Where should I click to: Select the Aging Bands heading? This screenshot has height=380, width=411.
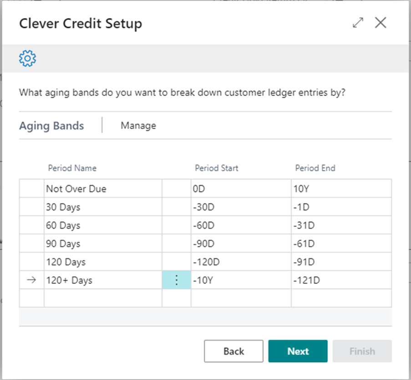[51, 126]
